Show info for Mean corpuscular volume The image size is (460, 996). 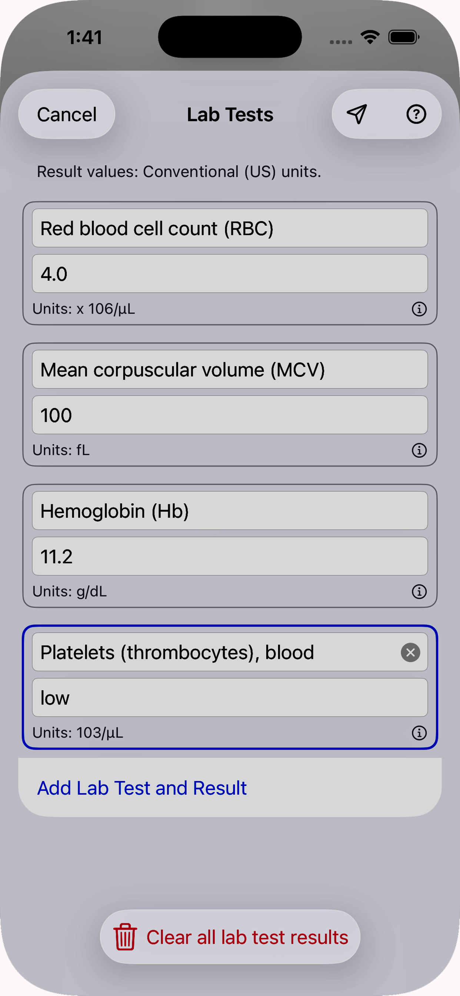pos(419,450)
